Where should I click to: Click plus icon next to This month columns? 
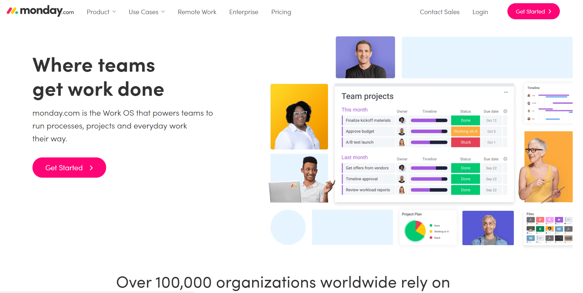pos(505,111)
